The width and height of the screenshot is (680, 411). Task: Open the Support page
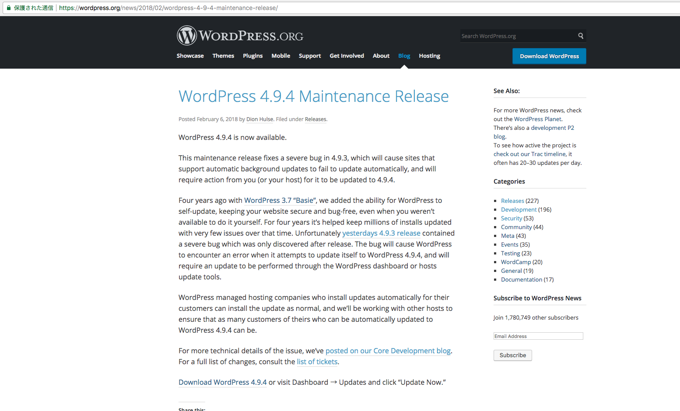310,56
